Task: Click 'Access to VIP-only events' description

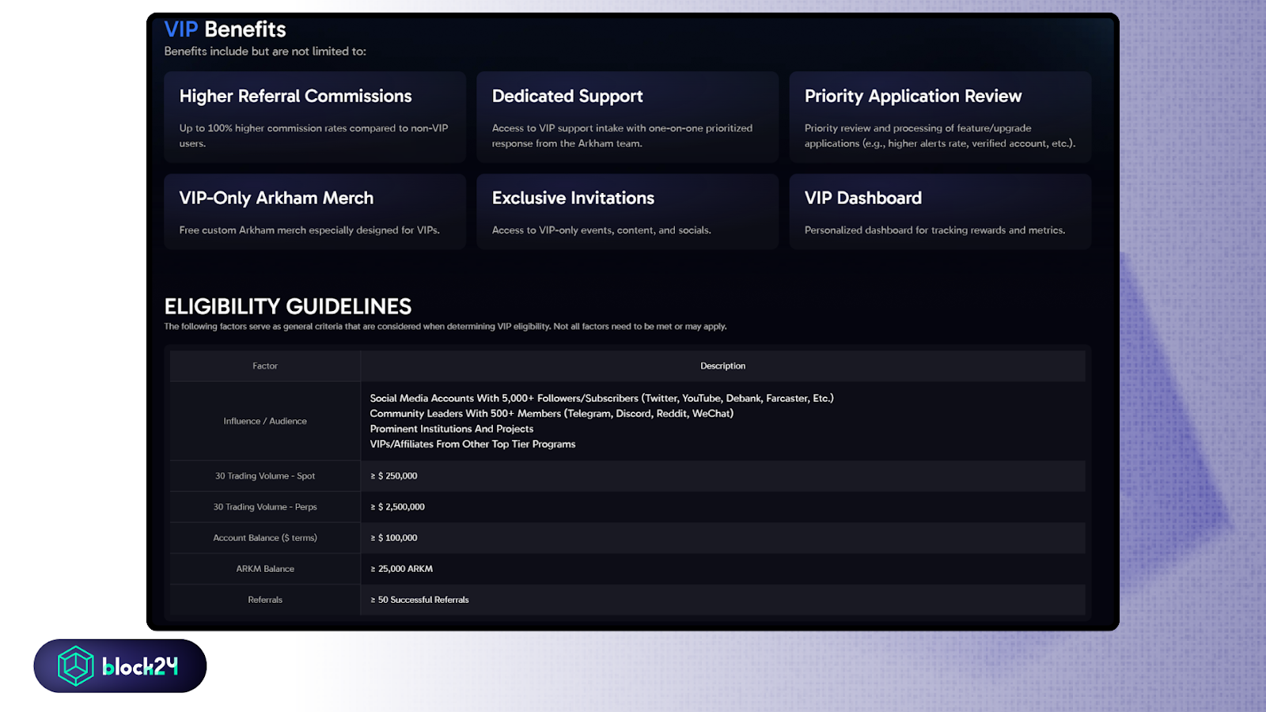Action: click(x=601, y=230)
